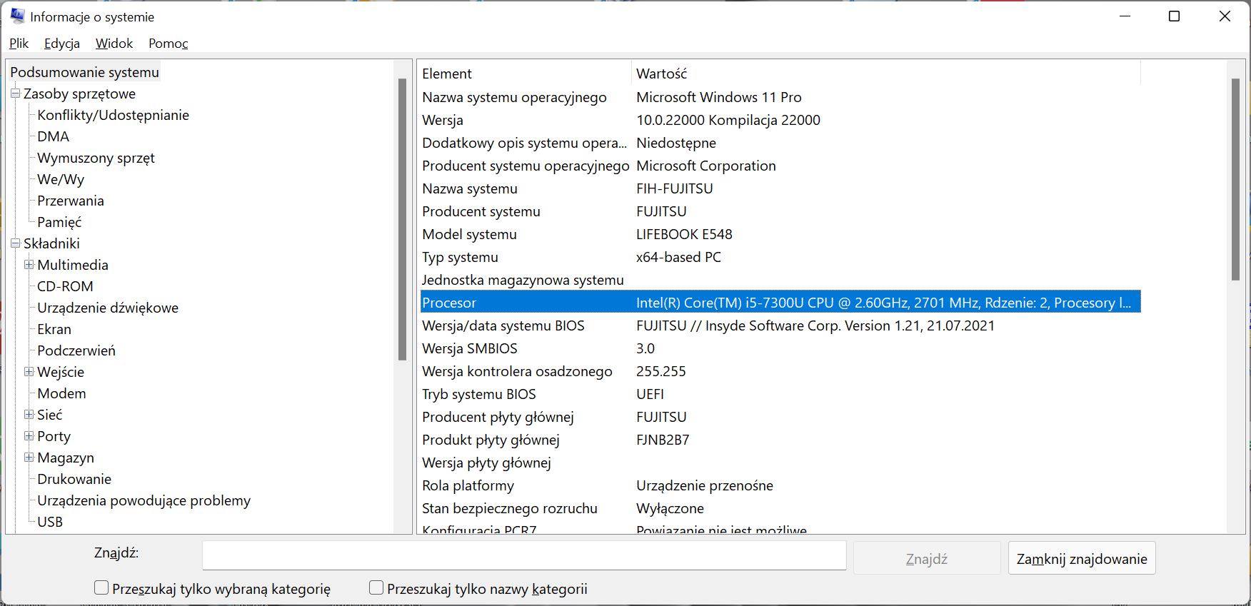
Task: Close the Informacje o systemie window
Action: pyautogui.click(x=1225, y=16)
